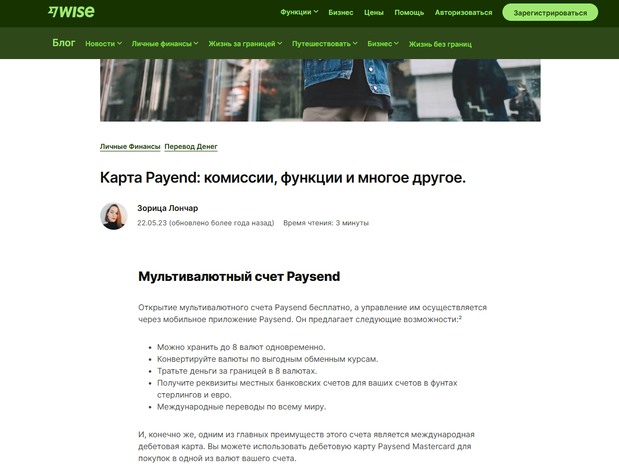This screenshot has width=619, height=468.
Task: Expand the Личные финансы blog menu
Action: [x=165, y=44]
